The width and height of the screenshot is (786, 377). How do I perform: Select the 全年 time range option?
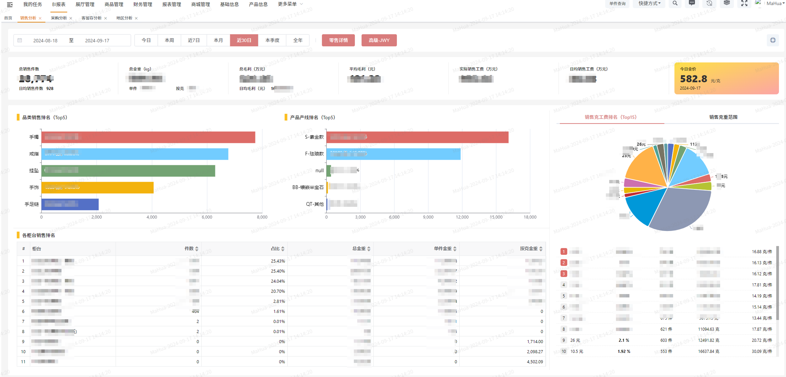click(x=297, y=40)
